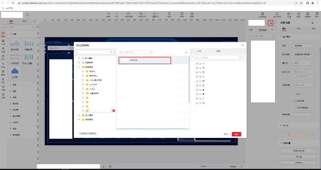Bookmark this page with the star icon
Screen dimensions: 321x170
[301, 3]
